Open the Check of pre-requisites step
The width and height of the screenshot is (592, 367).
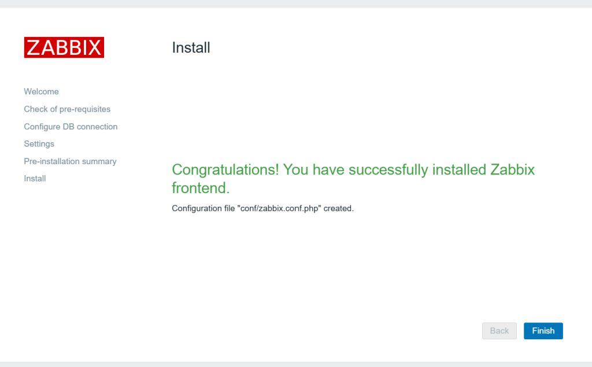(67, 109)
